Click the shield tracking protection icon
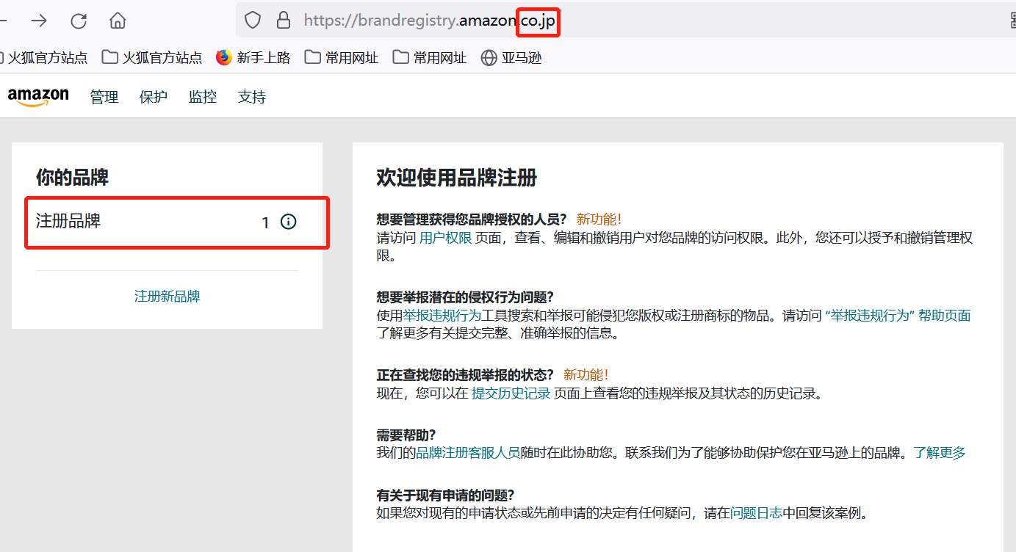This screenshot has height=552, width=1016. (x=253, y=21)
